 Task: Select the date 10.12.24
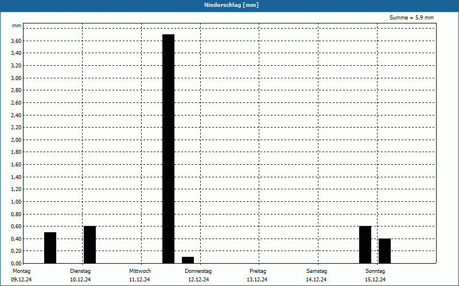(80, 280)
